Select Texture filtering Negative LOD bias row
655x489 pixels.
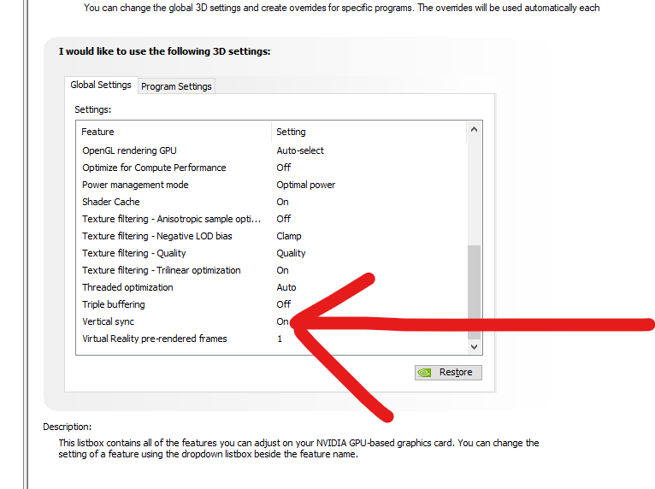pyautogui.click(x=274, y=236)
